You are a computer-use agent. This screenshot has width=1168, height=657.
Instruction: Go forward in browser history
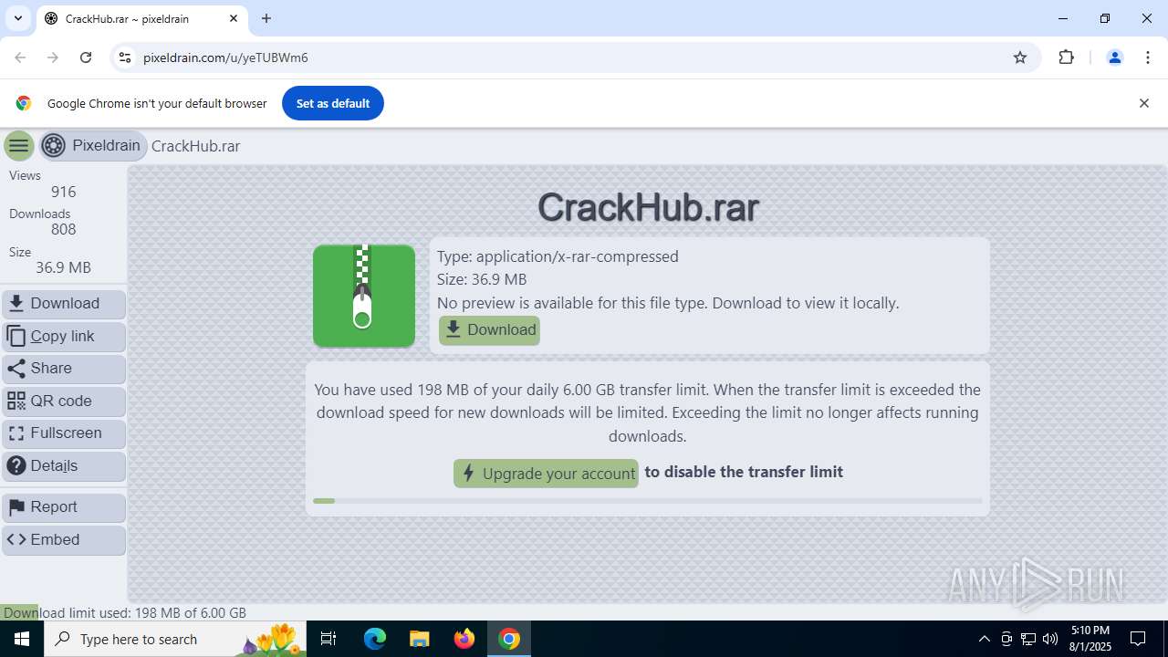(53, 57)
